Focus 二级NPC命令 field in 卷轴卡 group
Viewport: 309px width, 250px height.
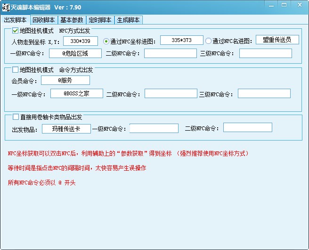click(248, 127)
